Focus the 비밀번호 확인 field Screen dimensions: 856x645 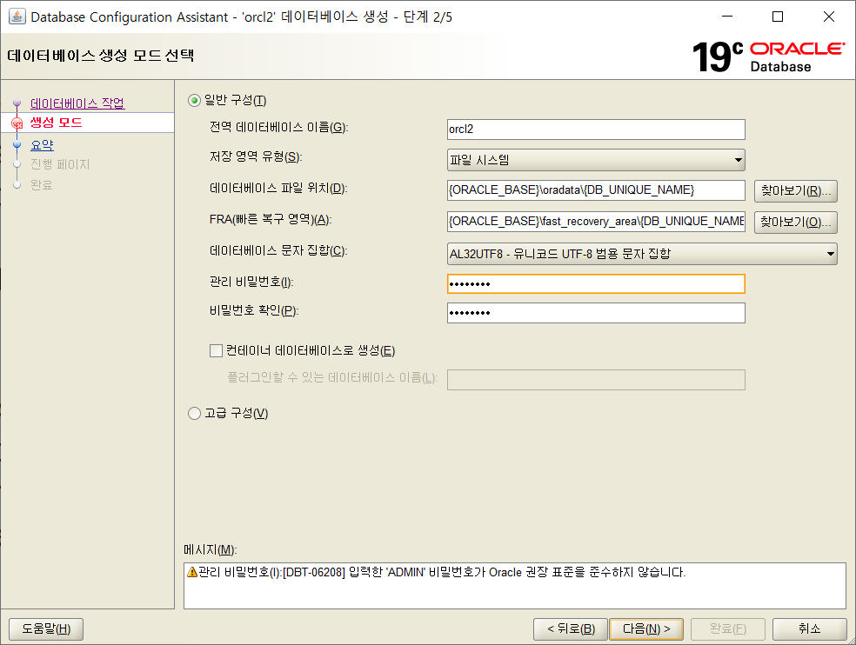pyautogui.click(x=596, y=313)
